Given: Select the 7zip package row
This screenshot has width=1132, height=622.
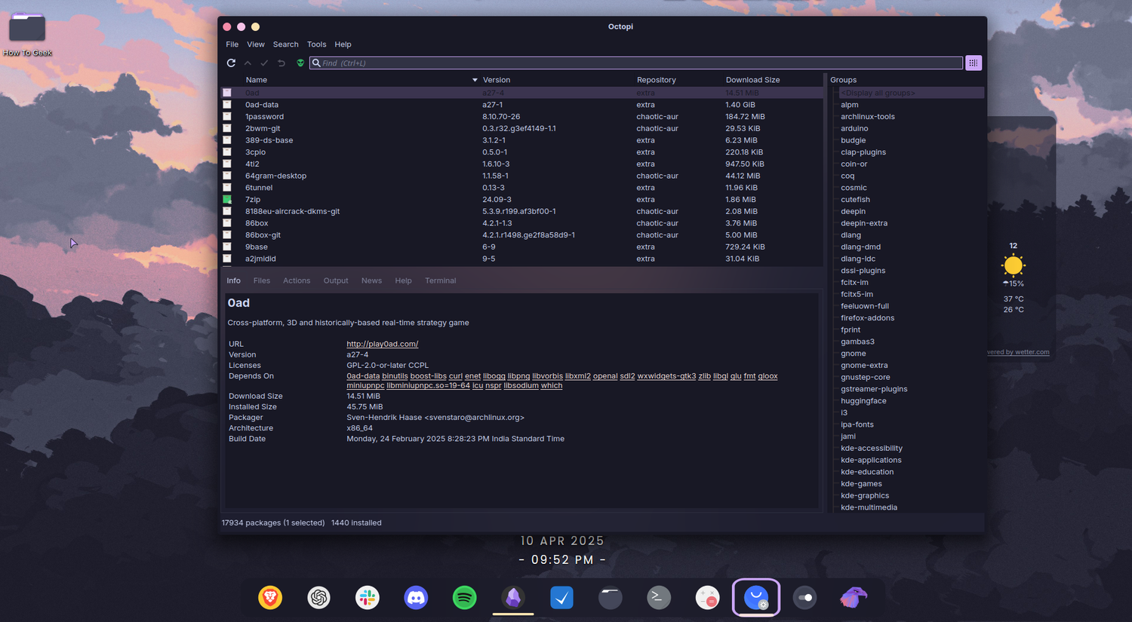Looking at the screenshot, I should pos(522,200).
